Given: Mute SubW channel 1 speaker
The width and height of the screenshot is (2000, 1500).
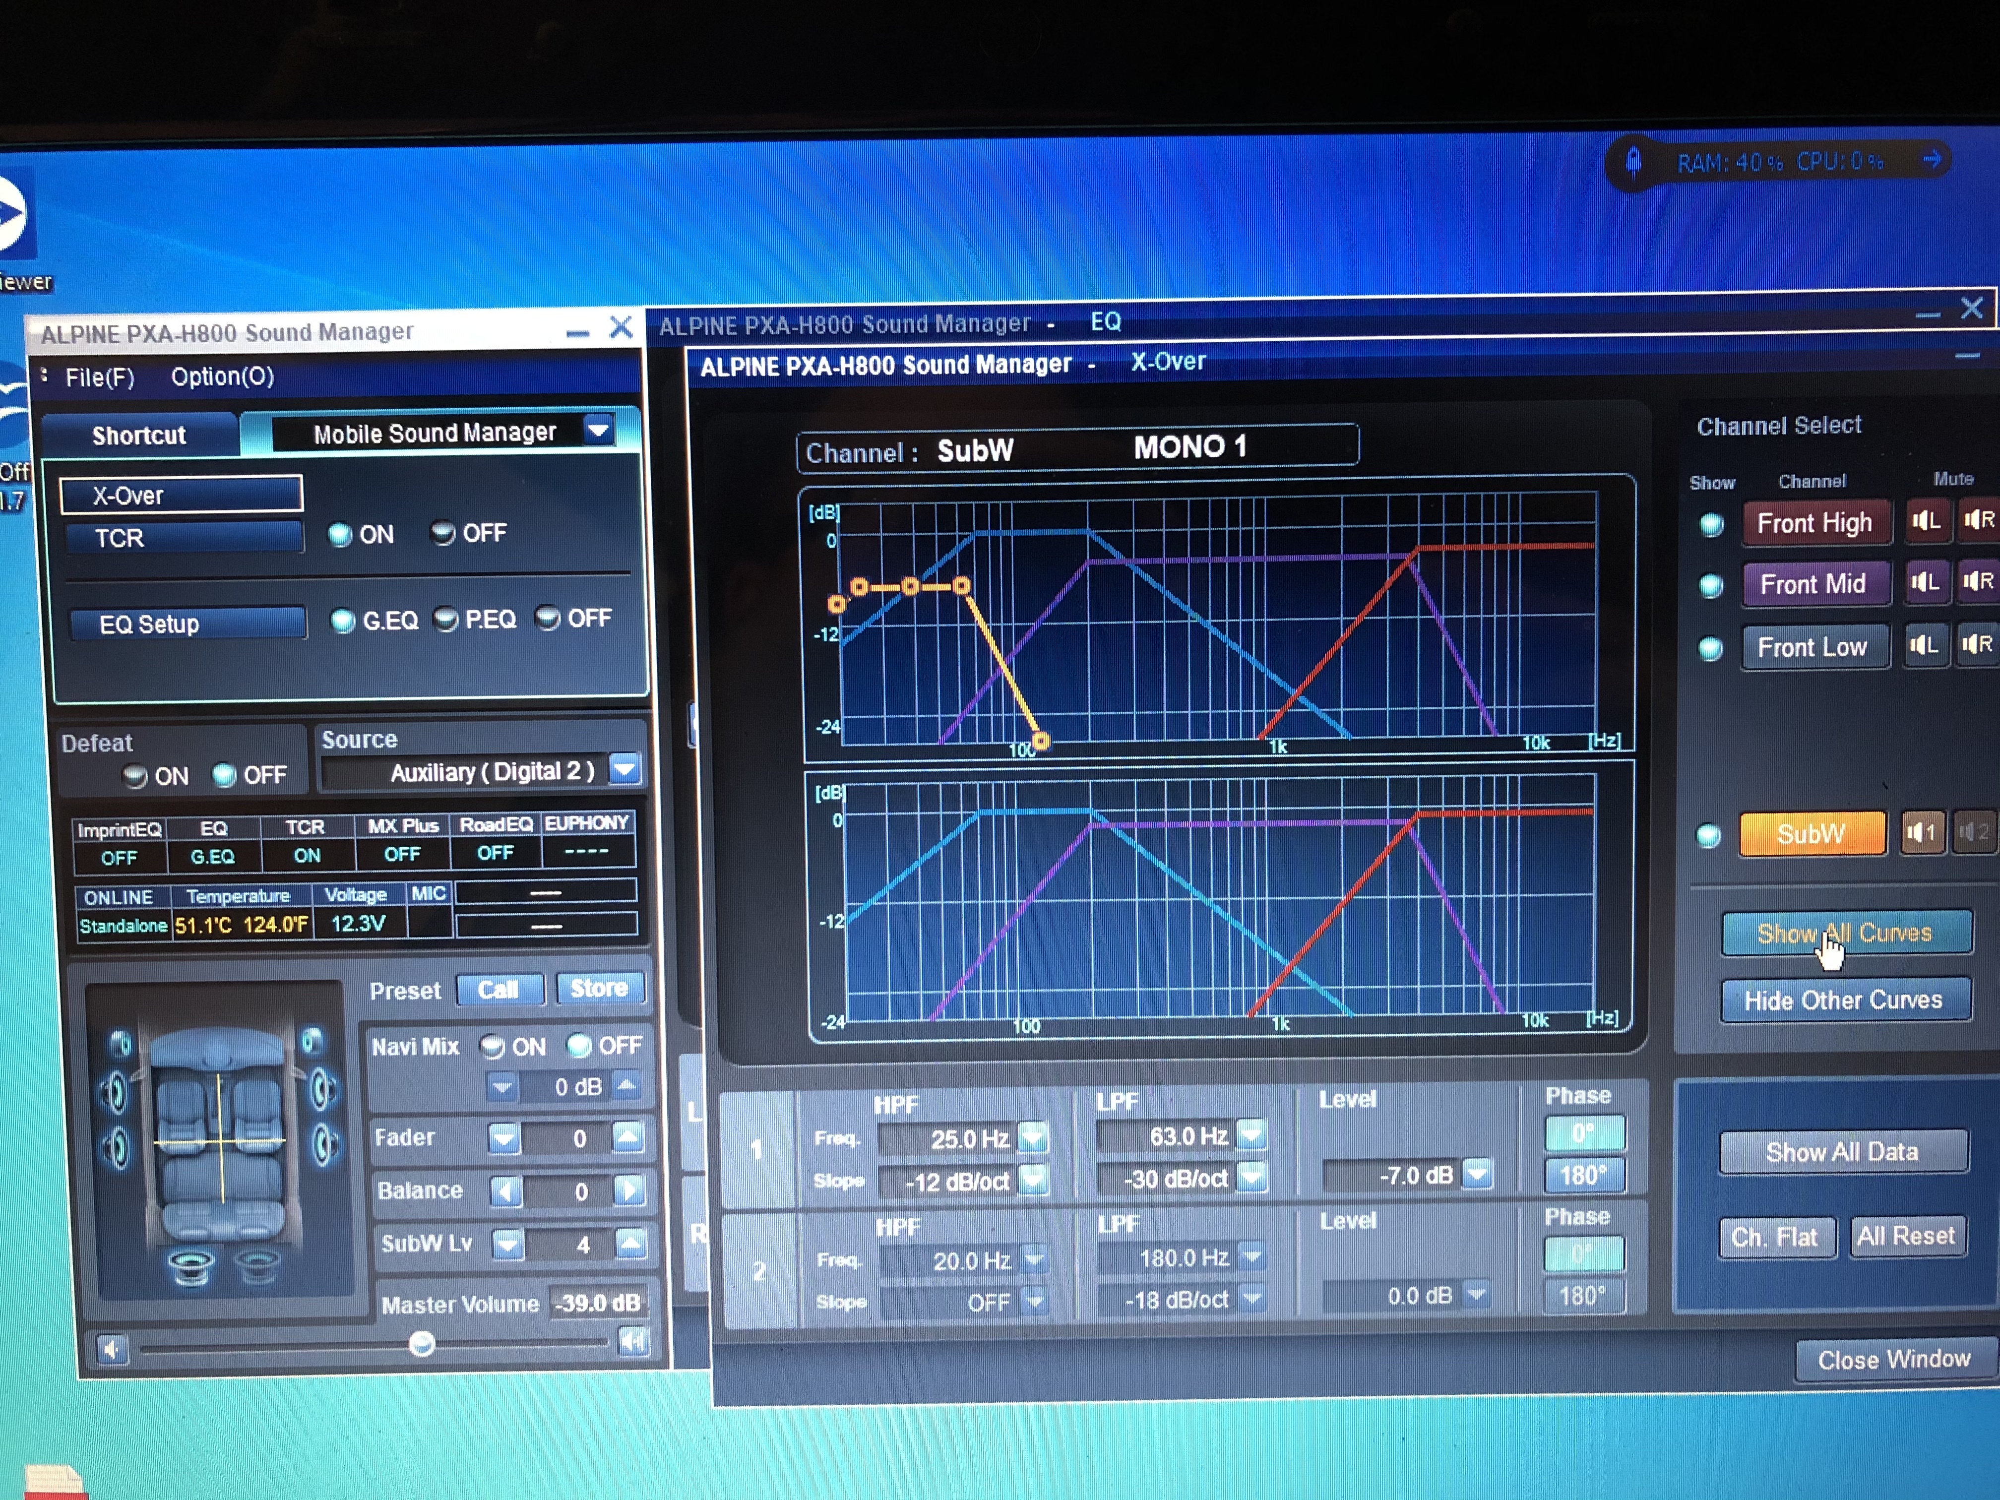Looking at the screenshot, I should 1921,833.
